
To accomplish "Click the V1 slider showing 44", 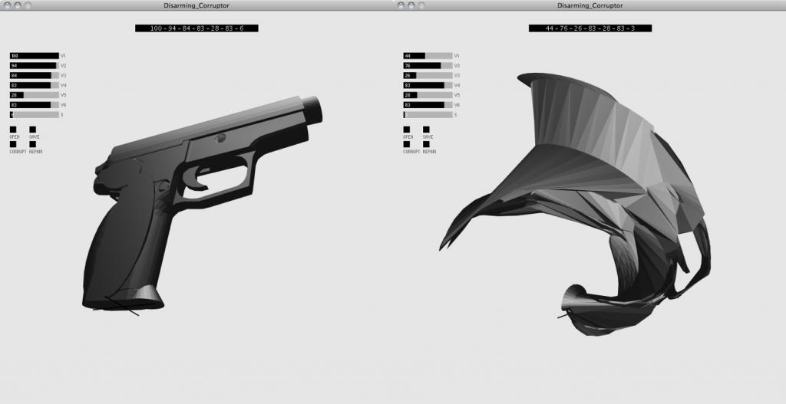I will (x=428, y=56).
